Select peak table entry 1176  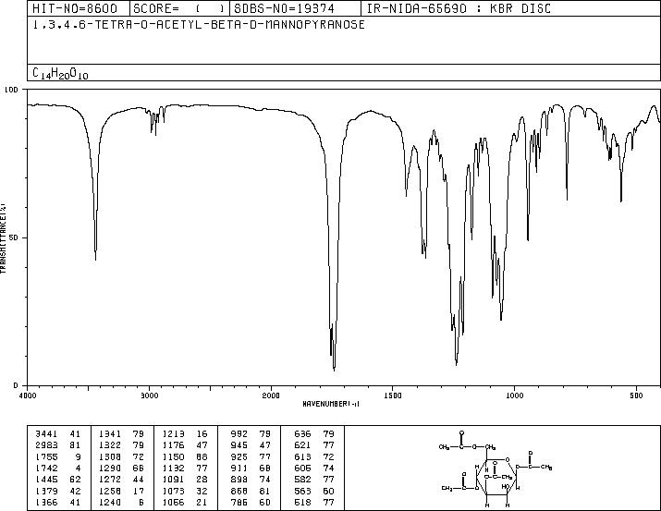coord(185,445)
